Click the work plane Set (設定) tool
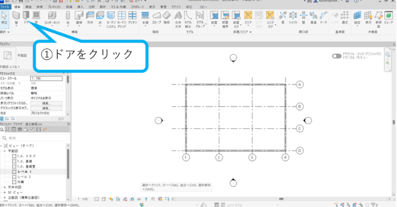Image resolution: width=397 pixels, height=207 pixels. [x=357, y=18]
